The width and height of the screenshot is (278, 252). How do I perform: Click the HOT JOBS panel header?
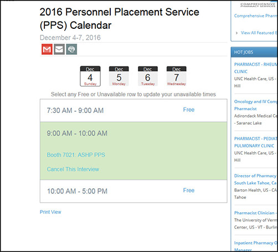click(254, 52)
